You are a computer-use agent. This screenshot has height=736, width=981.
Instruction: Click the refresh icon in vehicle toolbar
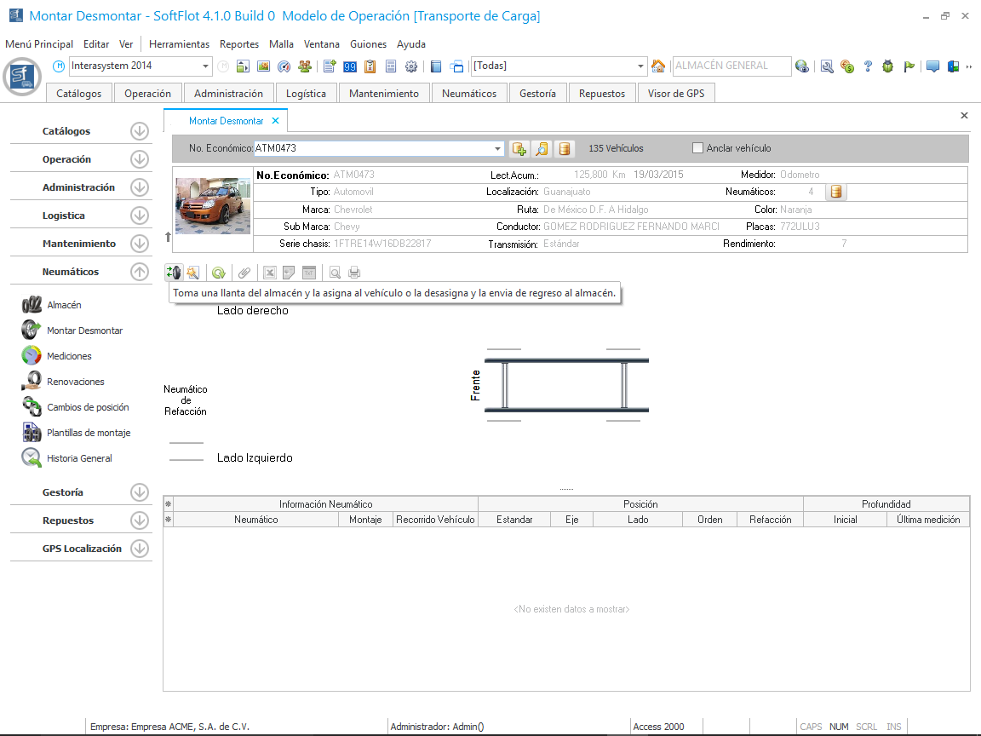[x=219, y=273]
